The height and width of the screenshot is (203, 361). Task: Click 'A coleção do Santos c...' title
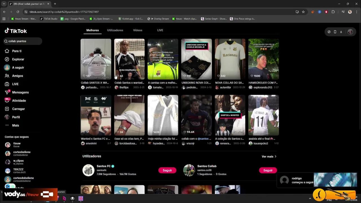point(230,139)
